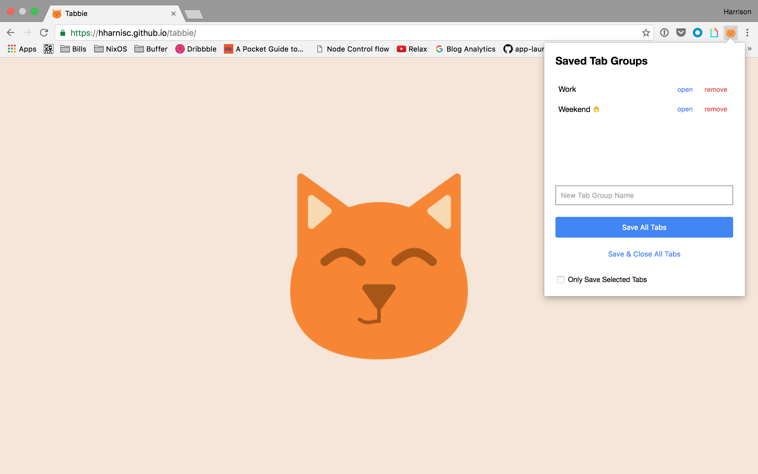Screen dimensions: 758x474
Task: Reload the current page
Action: click(x=44, y=33)
